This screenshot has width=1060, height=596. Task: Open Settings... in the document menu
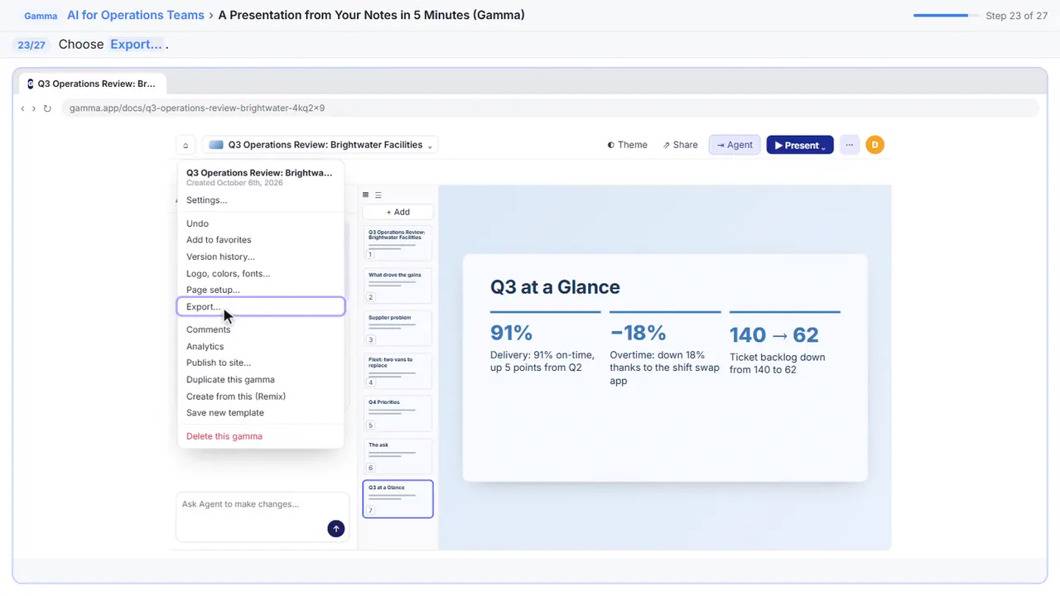[261, 200]
